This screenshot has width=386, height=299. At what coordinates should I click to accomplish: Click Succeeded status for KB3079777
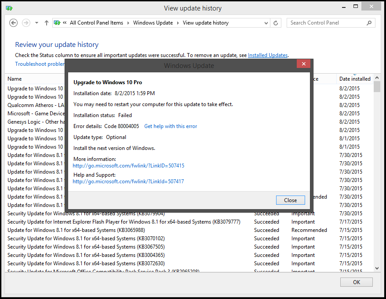click(x=266, y=222)
